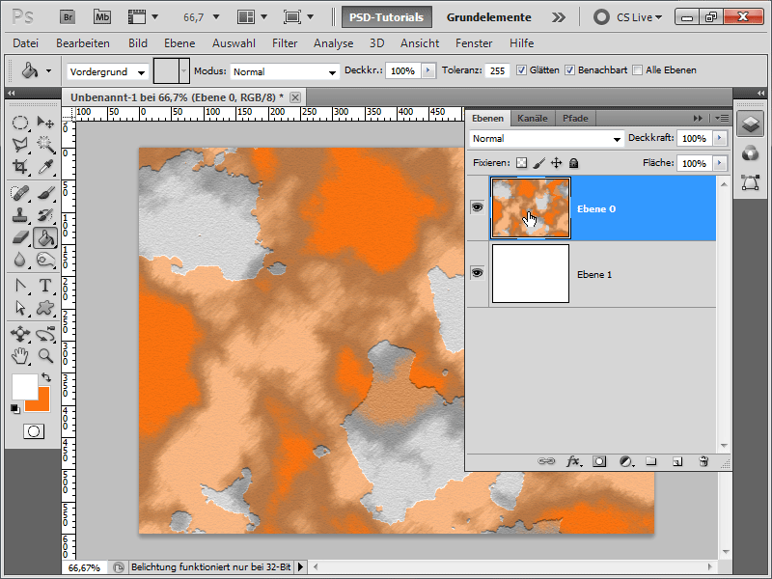The width and height of the screenshot is (772, 579).
Task: Launch Mini Bridge
Action: [102, 17]
